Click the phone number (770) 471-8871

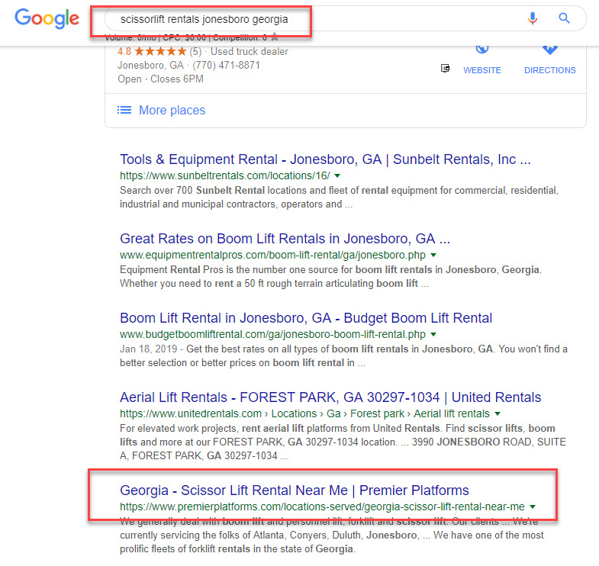pos(226,66)
